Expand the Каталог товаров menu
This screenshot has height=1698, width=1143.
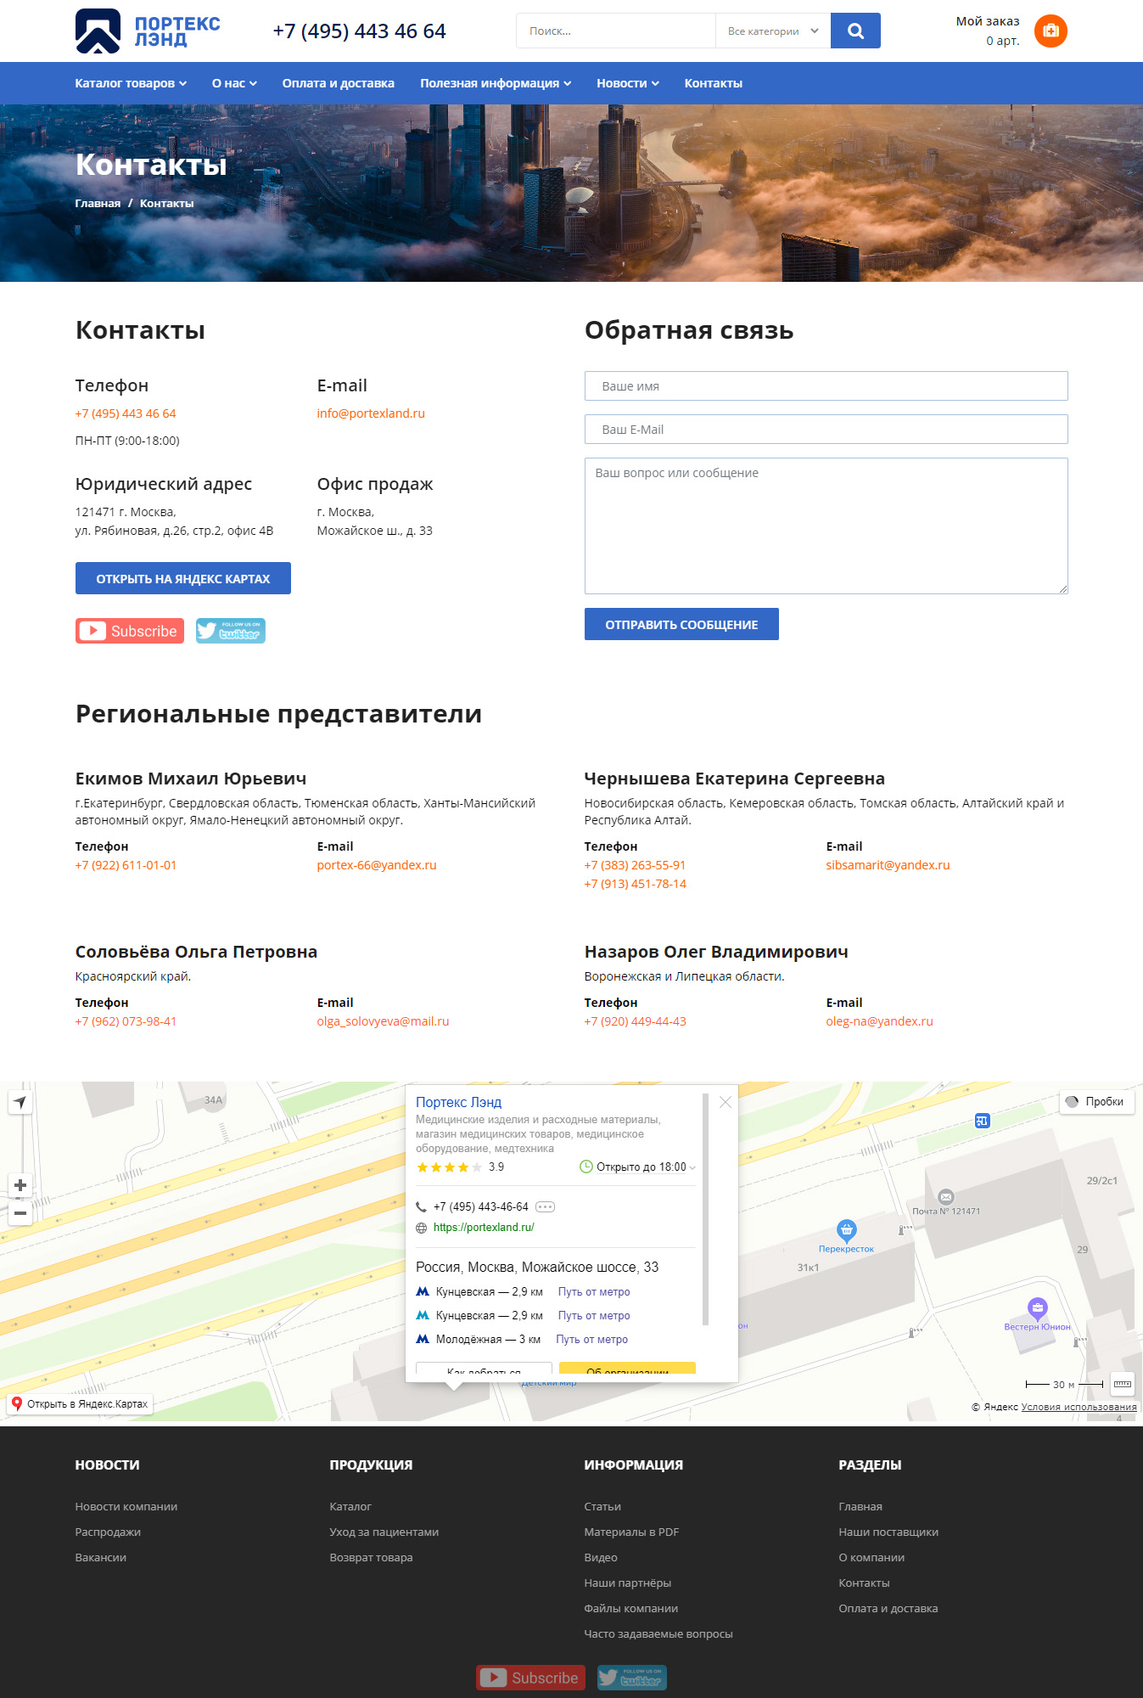(x=131, y=83)
